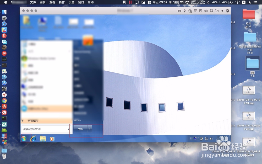Image resolution: width=262 pixels, height=164 pixels.
Task: Open the Windows flag icon in the Dock
Action: tap(4, 142)
